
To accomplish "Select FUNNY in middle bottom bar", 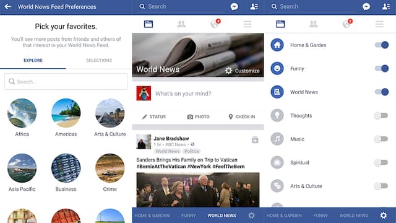I will tap(188, 216).
